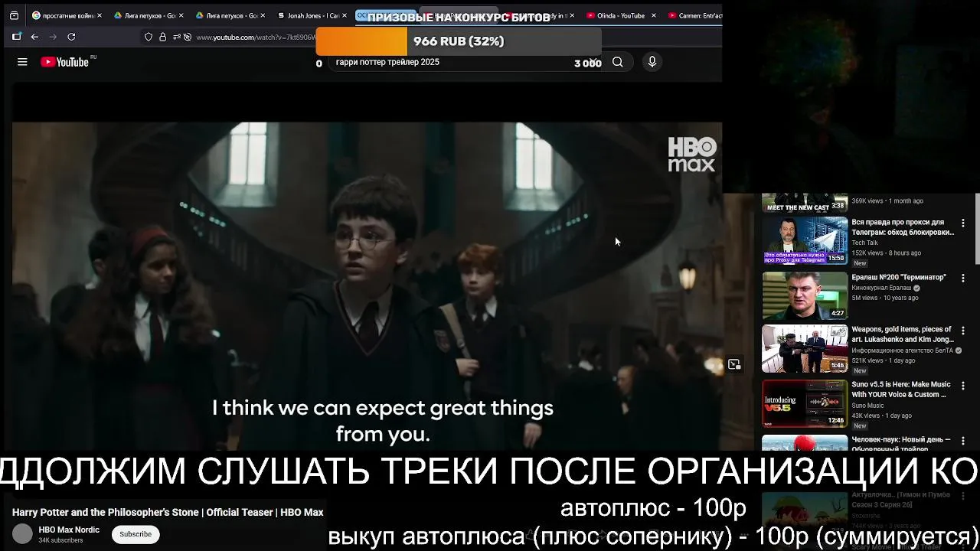Open the browser sidebar panel icon

pyautogui.click(x=16, y=37)
